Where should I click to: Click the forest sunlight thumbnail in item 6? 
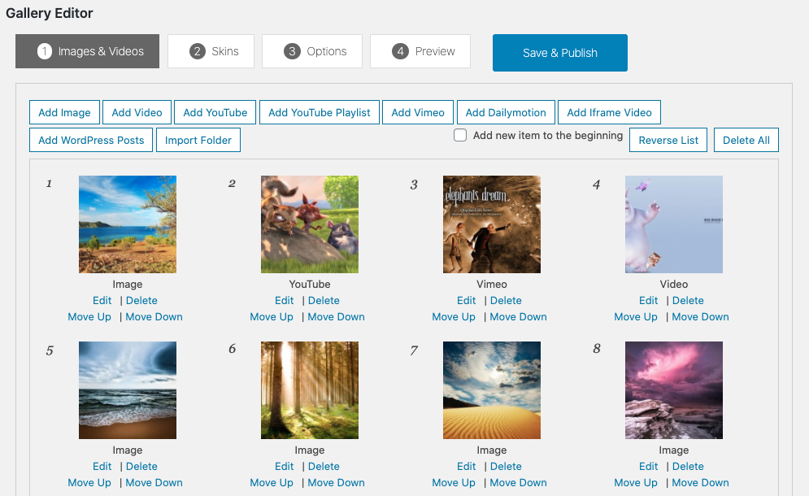coord(310,390)
